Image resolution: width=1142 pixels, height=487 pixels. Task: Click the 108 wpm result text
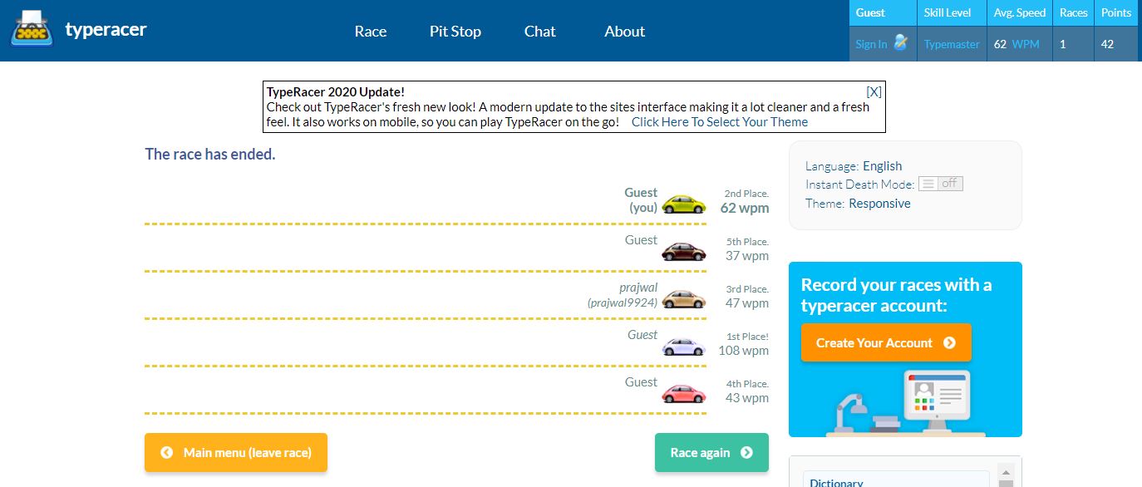tap(744, 351)
